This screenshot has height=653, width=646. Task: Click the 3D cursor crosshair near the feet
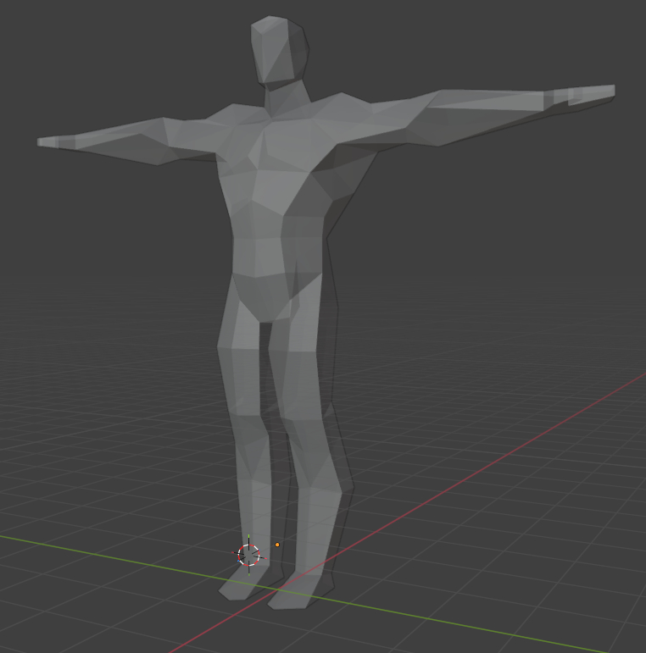(248, 555)
